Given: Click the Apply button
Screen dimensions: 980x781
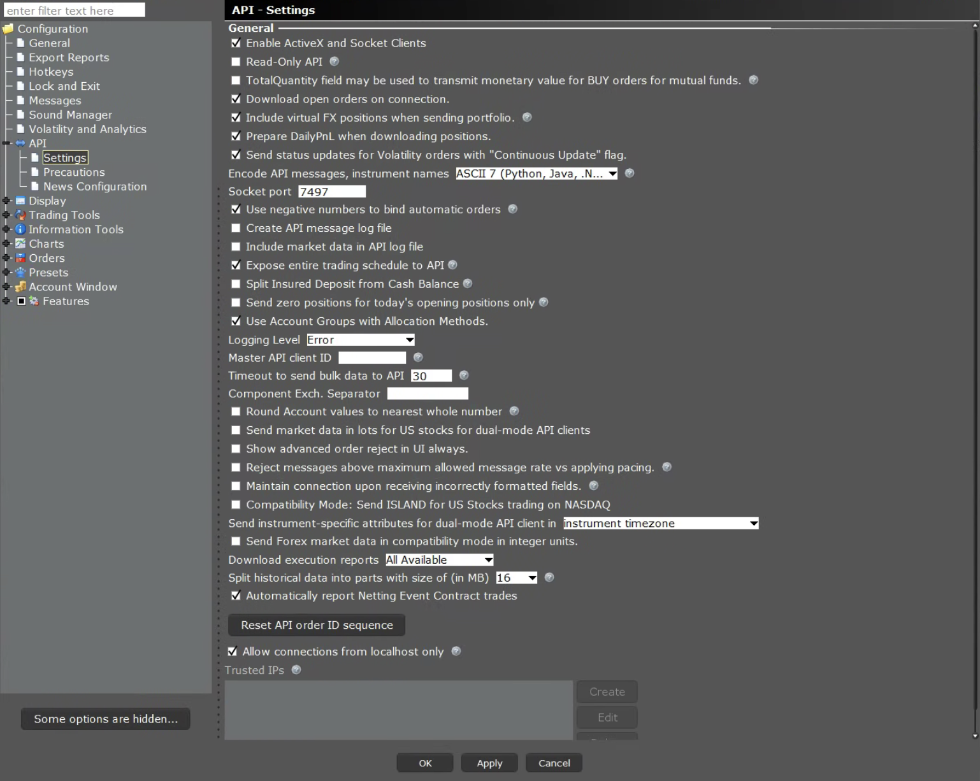Looking at the screenshot, I should (x=489, y=763).
